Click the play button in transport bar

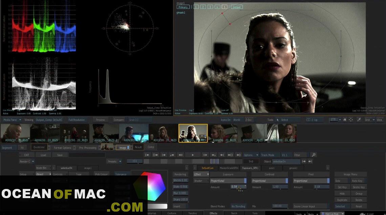coord(193,155)
